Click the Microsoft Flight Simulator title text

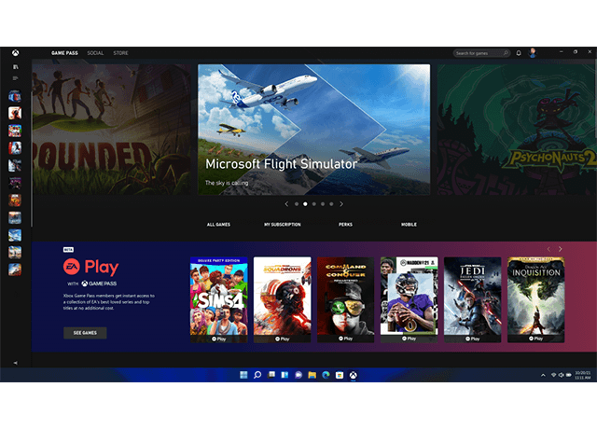282,164
